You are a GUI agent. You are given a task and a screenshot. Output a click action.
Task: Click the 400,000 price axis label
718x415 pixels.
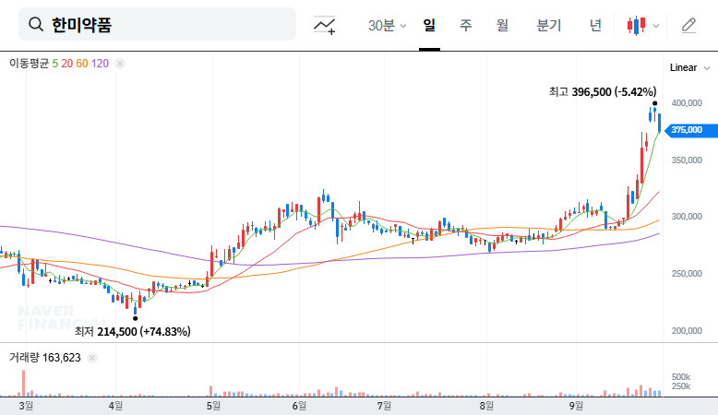click(687, 103)
